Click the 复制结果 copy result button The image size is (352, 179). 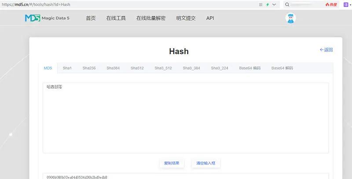pyautogui.click(x=172, y=163)
